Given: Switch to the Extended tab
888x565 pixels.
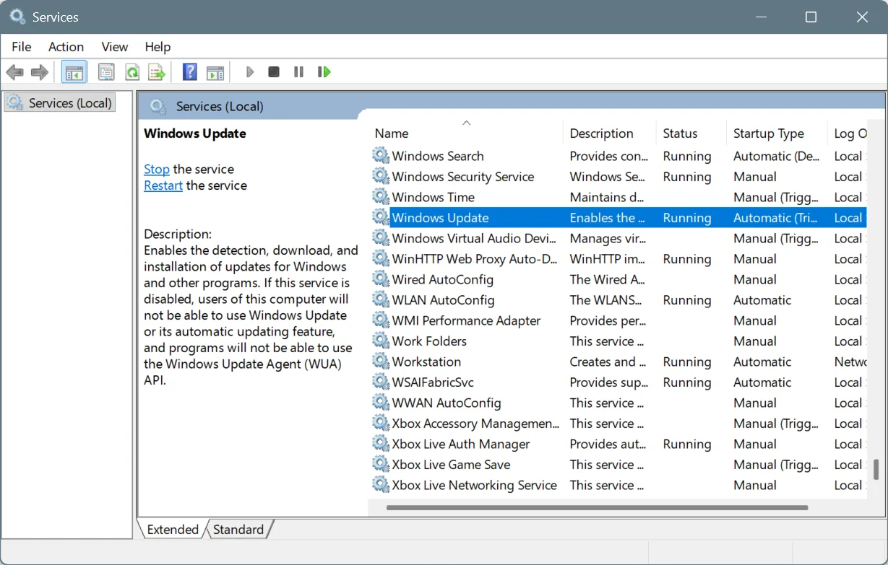Looking at the screenshot, I should click(x=171, y=529).
